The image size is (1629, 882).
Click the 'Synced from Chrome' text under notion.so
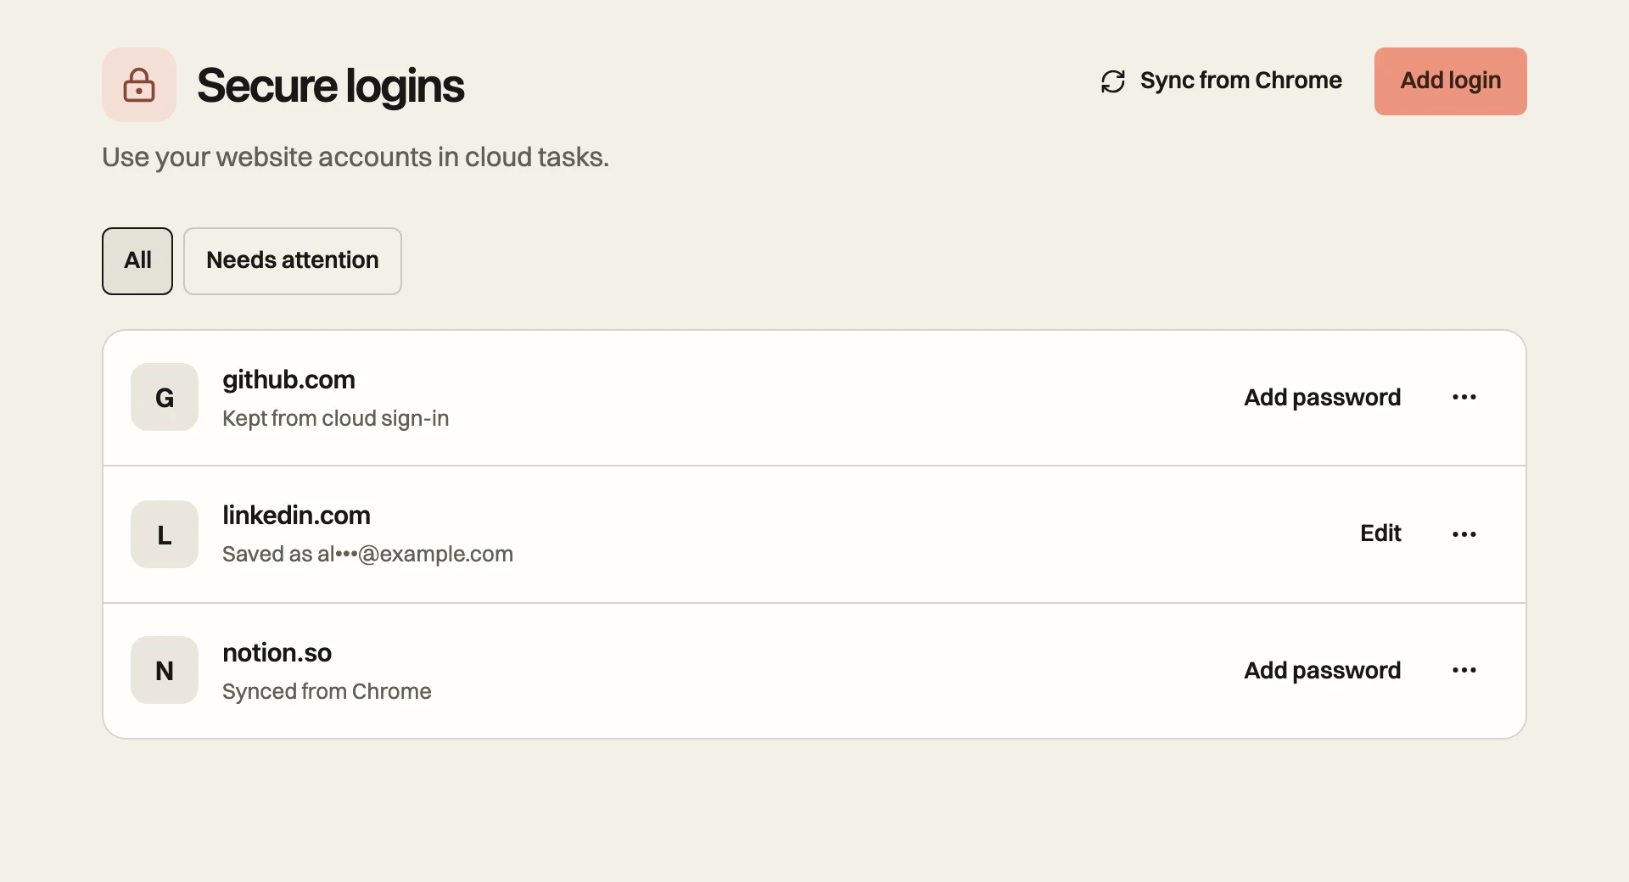(x=327, y=692)
